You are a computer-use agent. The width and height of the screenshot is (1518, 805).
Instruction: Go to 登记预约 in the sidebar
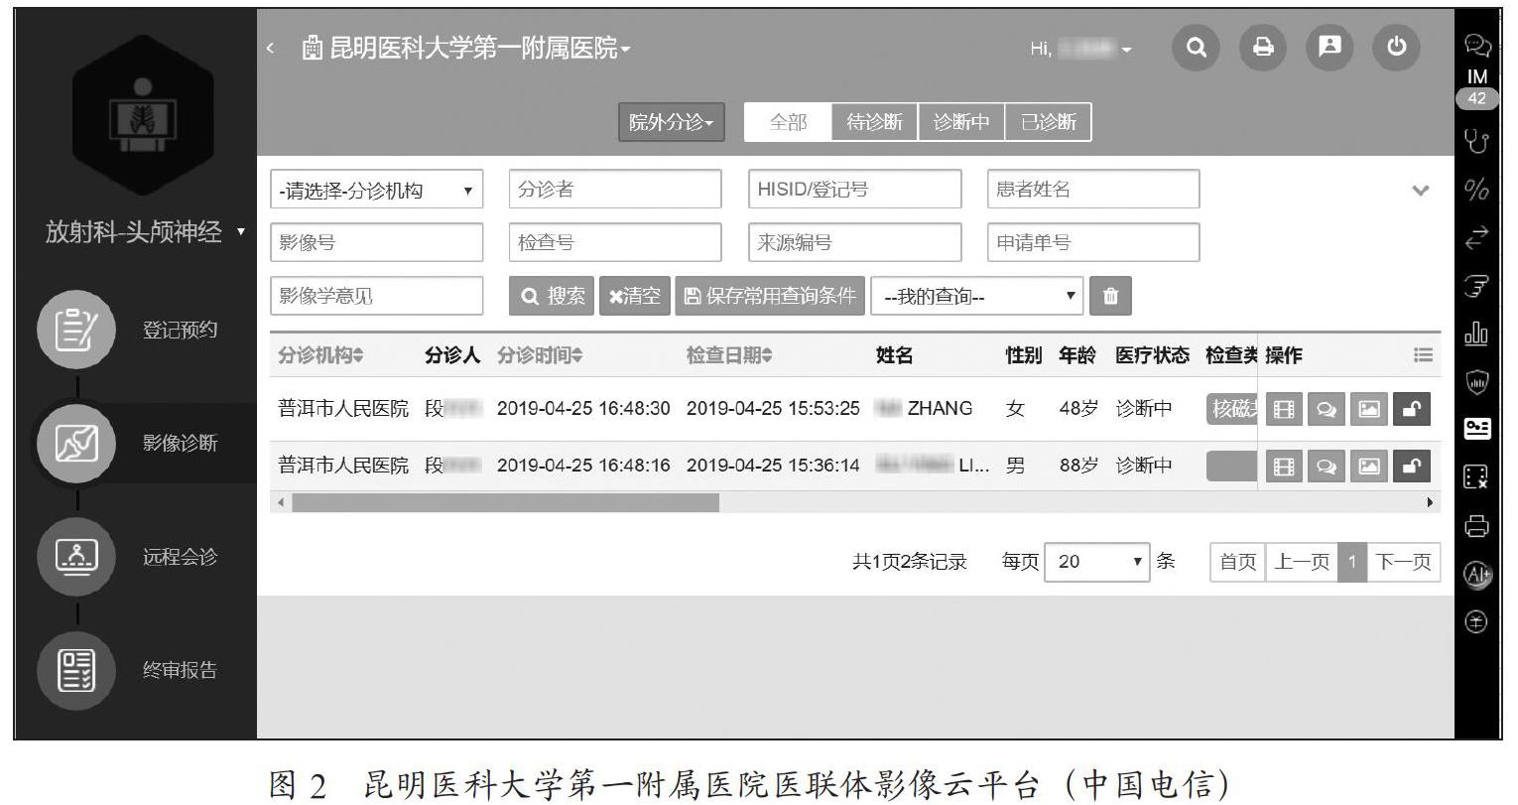[x=129, y=330]
